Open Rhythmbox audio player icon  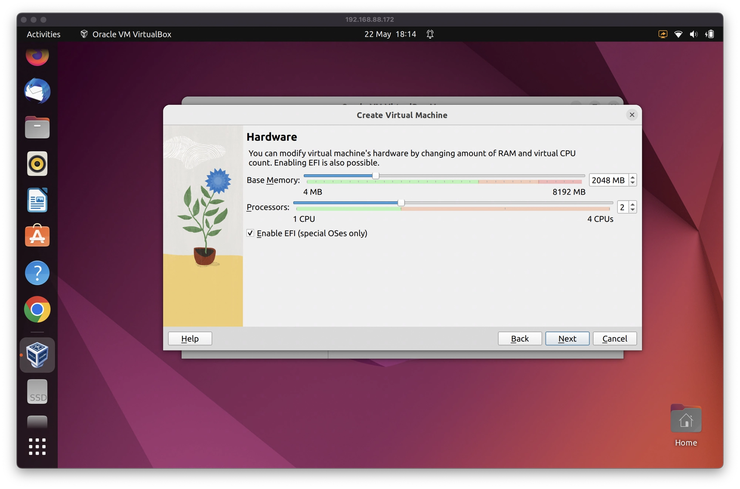tap(37, 163)
